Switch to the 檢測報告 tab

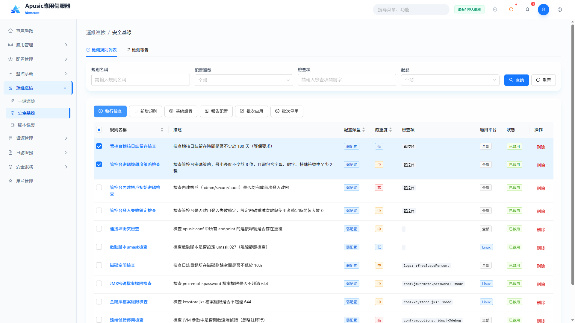click(137, 50)
